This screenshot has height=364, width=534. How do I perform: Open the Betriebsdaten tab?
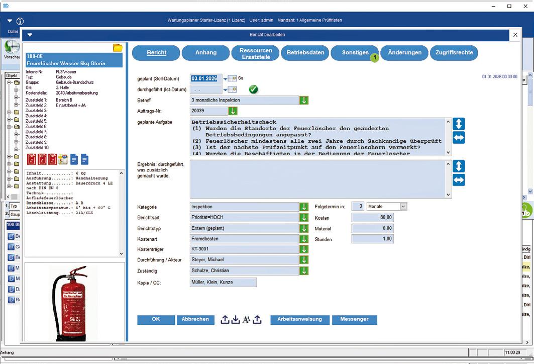click(305, 53)
